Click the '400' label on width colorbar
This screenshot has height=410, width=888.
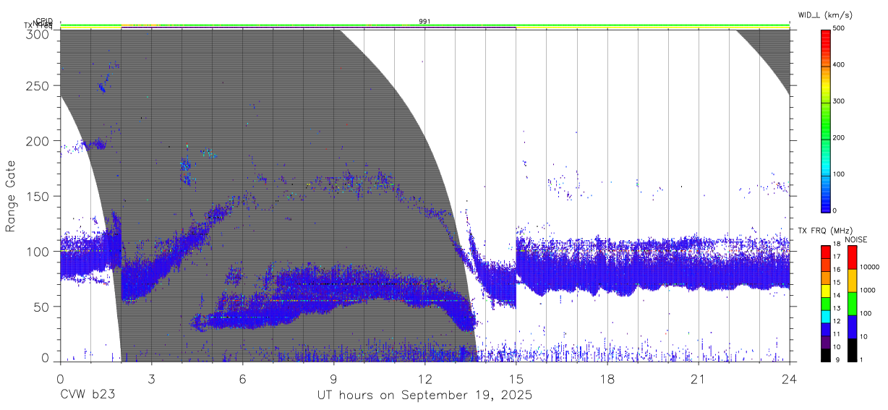839,65
